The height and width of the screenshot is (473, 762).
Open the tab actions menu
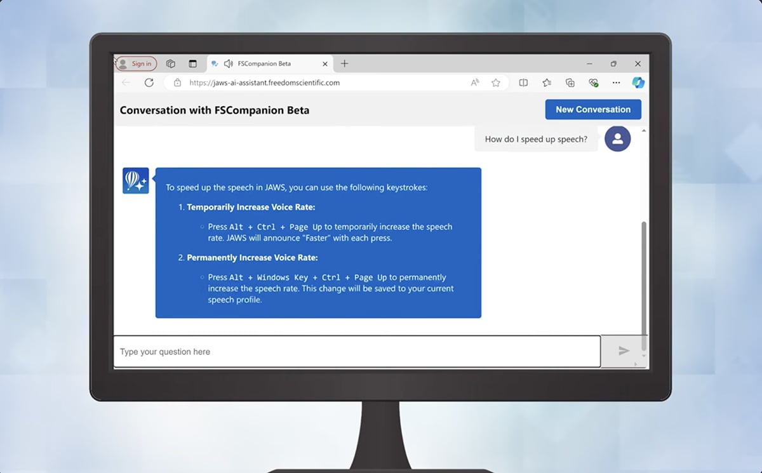pos(192,63)
